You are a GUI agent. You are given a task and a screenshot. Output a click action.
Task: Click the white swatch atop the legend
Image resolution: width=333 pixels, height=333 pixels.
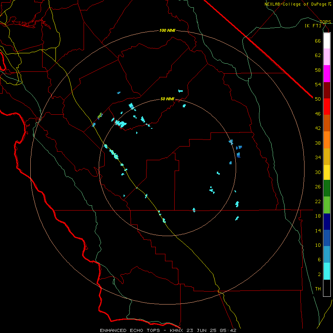[x=327, y=41]
